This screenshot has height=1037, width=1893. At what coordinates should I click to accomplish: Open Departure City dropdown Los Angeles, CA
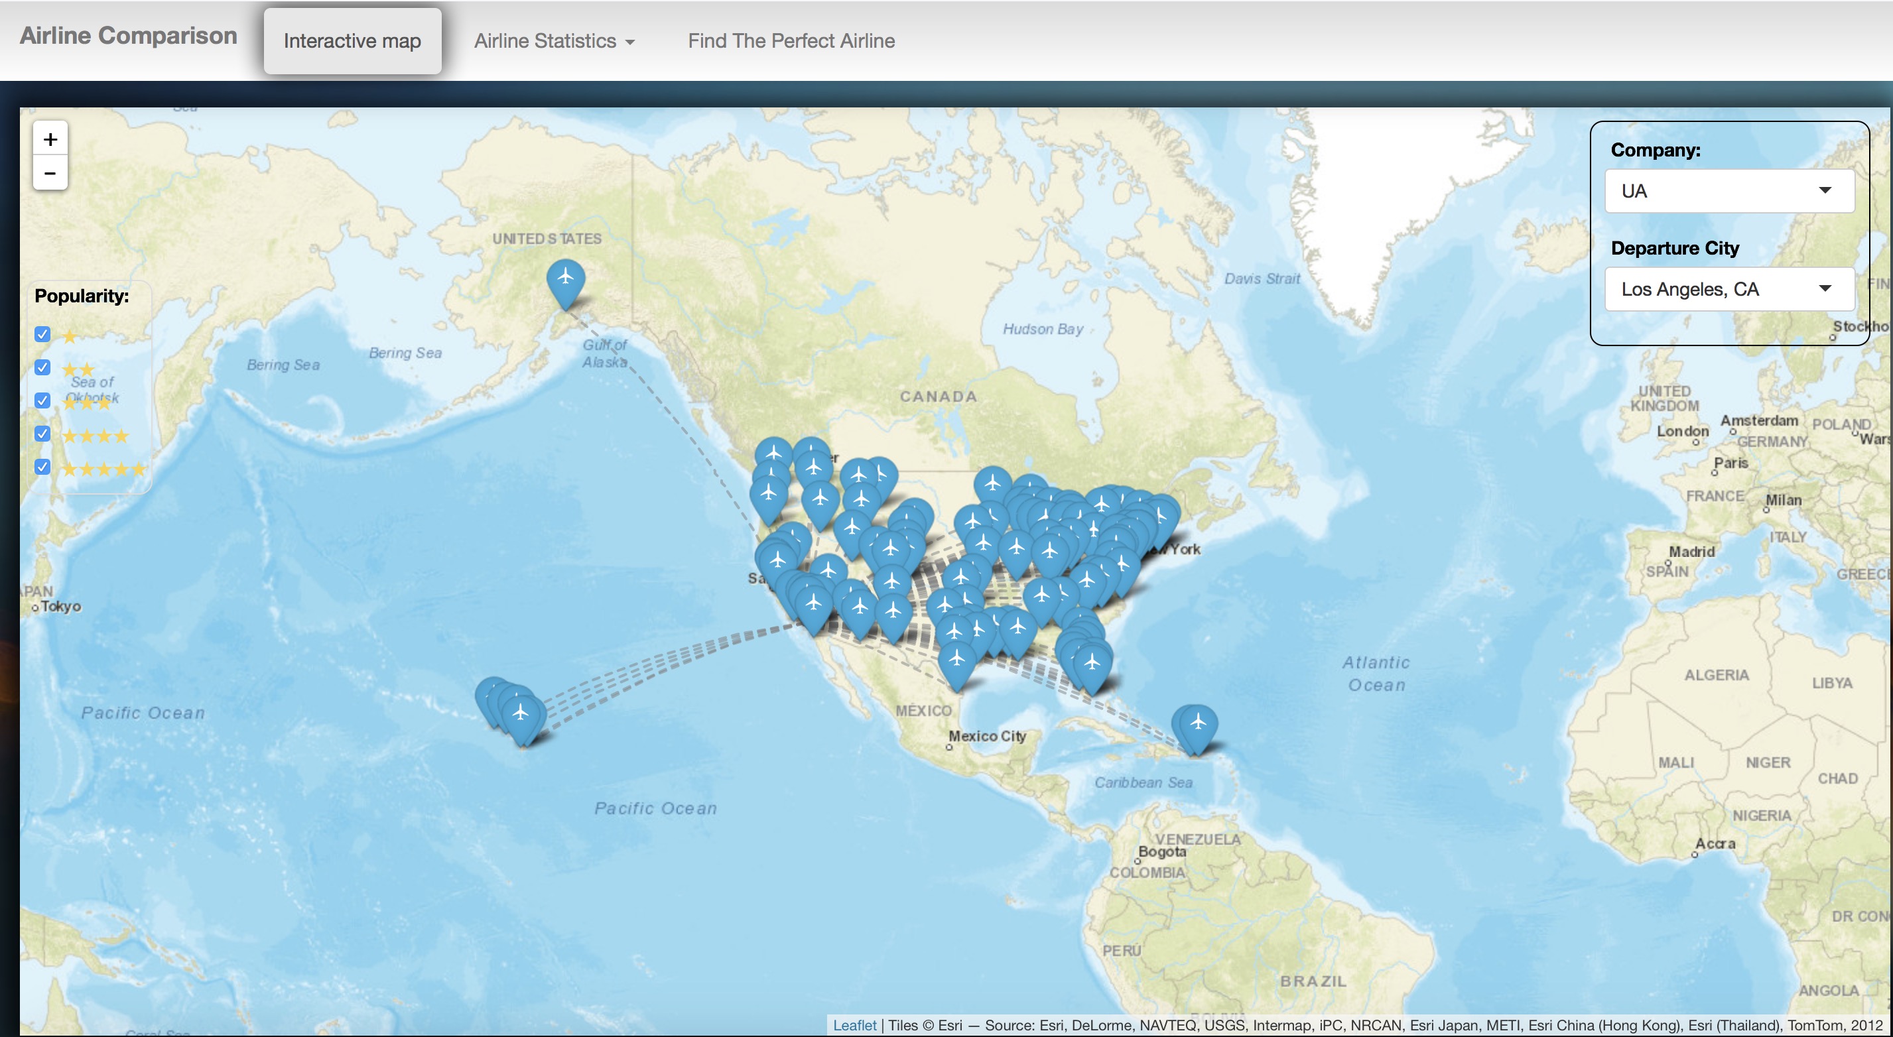1729,289
